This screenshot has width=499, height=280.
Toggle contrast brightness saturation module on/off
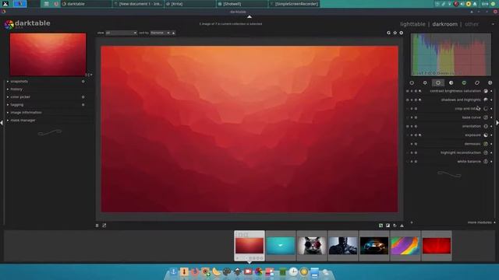(486, 91)
